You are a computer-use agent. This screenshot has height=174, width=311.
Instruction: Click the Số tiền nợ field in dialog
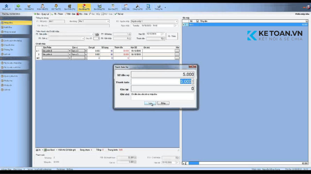click(162, 74)
